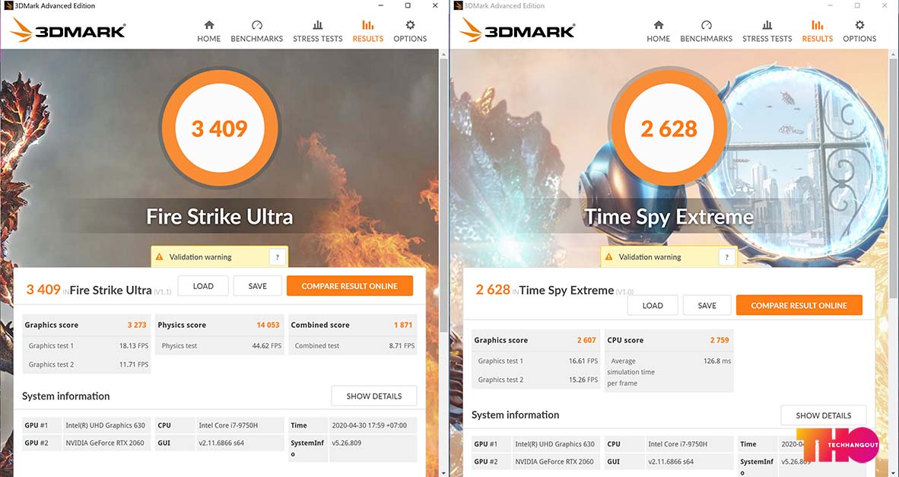The image size is (899, 477).
Task: Click the Fire Strike window's title bar app icon
Action: (x=8, y=6)
